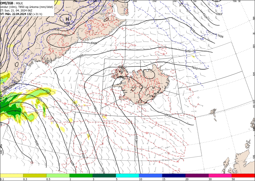Click the '20W' longitude label at the top edge
Viewport: 255px width, 181px height.
pyautogui.click(x=134, y=1)
